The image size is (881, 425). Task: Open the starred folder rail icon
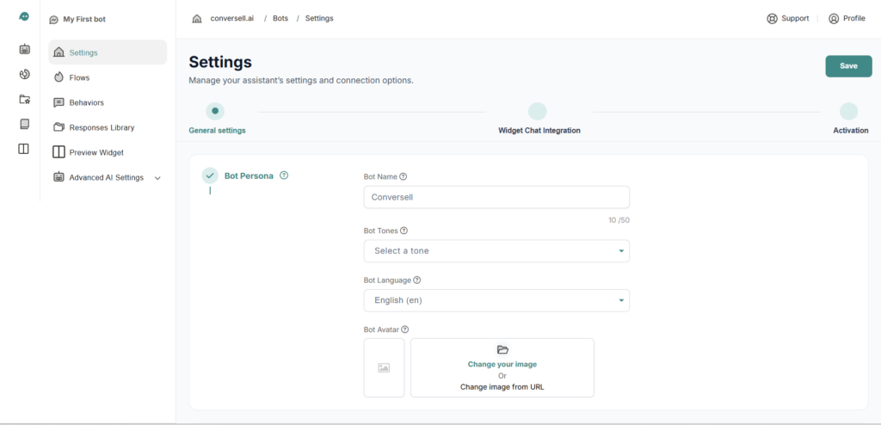coord(24,99)
